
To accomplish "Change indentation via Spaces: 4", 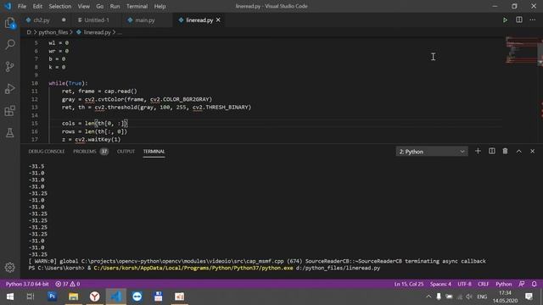I will point(440,284).
